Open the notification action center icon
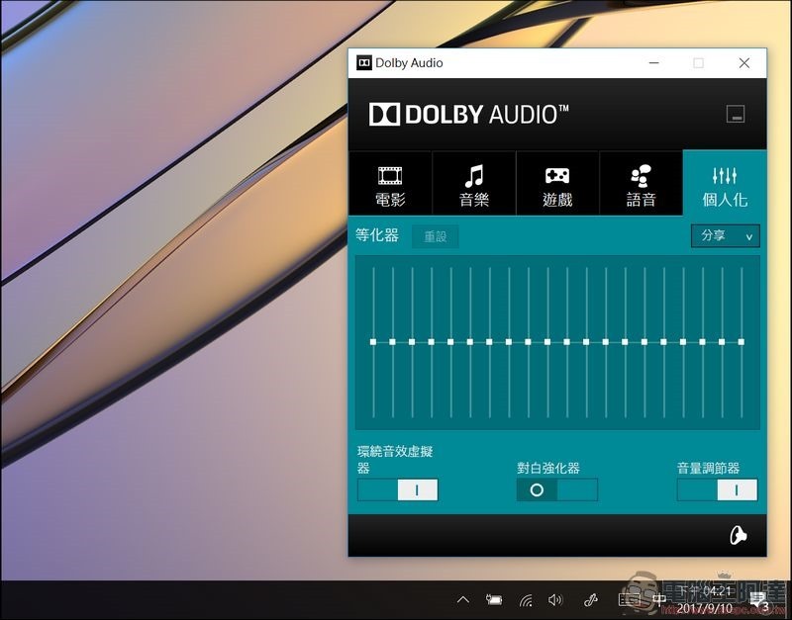The height and width of the screenshot is (620, 792). (x=758, y=601)
